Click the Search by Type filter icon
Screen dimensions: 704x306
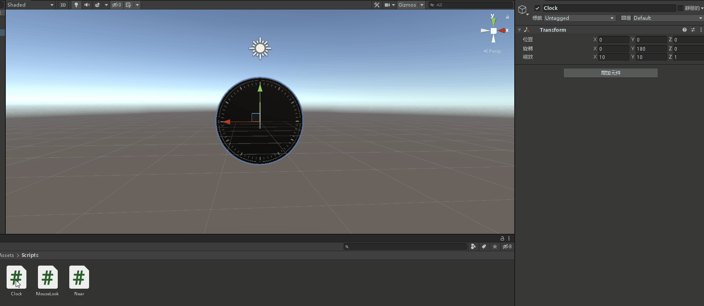pos(473,247)
